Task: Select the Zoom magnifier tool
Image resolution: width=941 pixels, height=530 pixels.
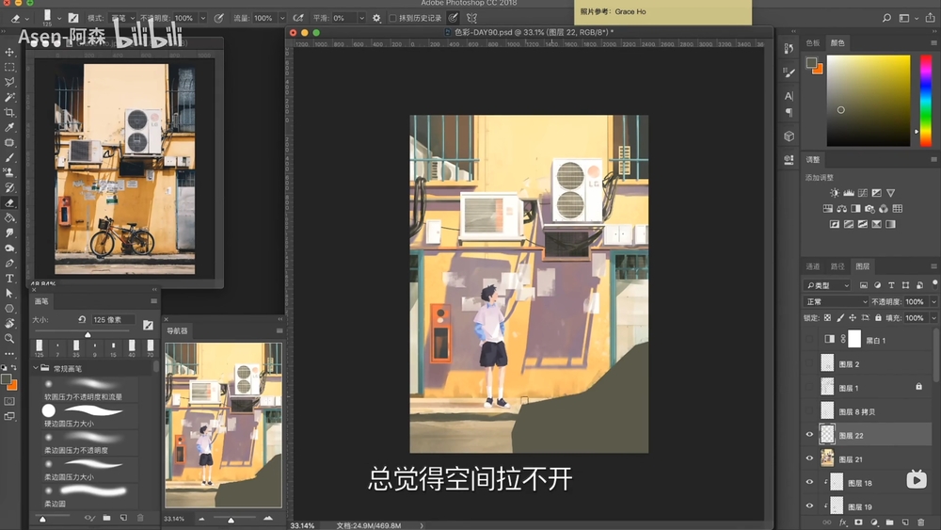Action: tap(10, 338)
